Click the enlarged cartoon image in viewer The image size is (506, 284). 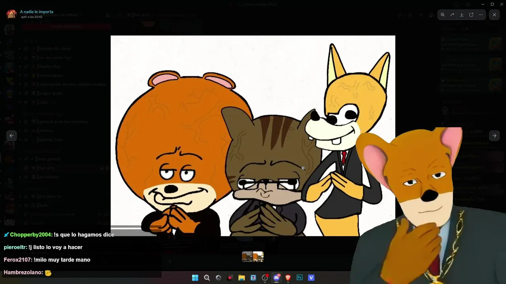(253, 136)
